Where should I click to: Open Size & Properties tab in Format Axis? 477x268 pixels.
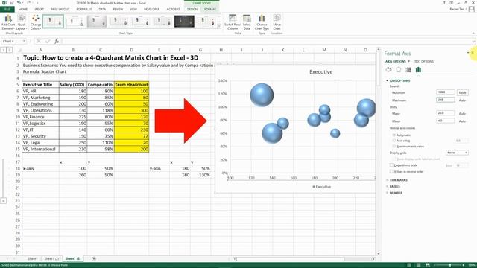tap(408, 70)
